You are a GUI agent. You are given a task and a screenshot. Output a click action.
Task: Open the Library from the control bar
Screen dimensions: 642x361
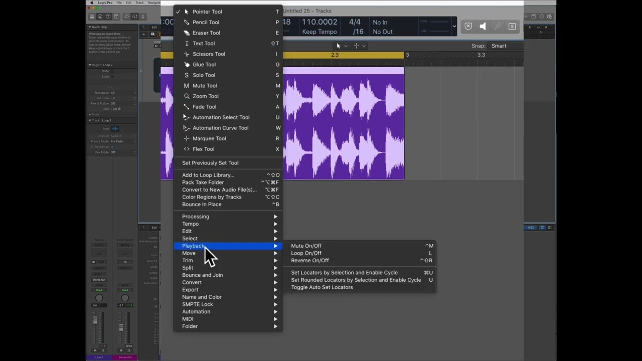click(92, 17)
